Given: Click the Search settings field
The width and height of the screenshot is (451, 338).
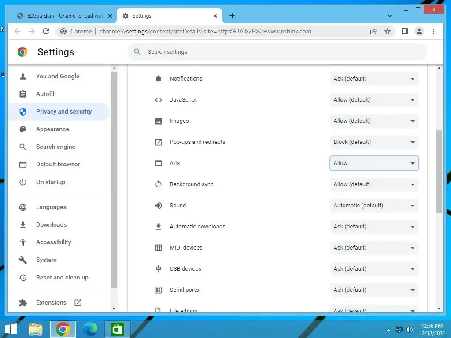Looking at the screenshot, I should click(x=277, y=52).
